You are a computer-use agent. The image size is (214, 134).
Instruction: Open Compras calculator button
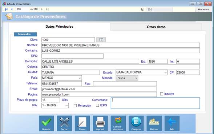tap(136, 123)
